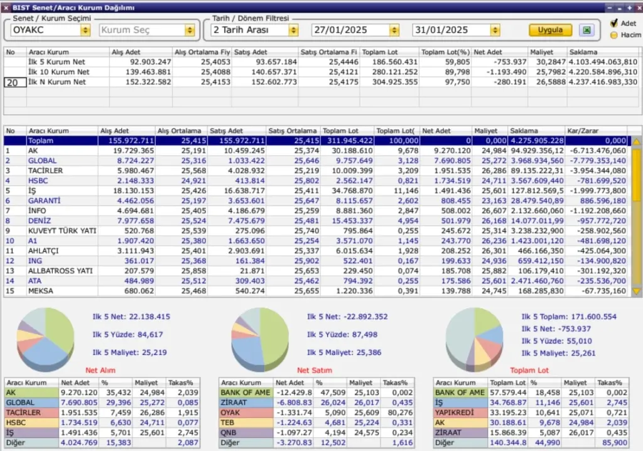The image size is (643, 451).
Task: Open the 2 Tarih Arası period dropdown
Action: click(x=293, y=30)
